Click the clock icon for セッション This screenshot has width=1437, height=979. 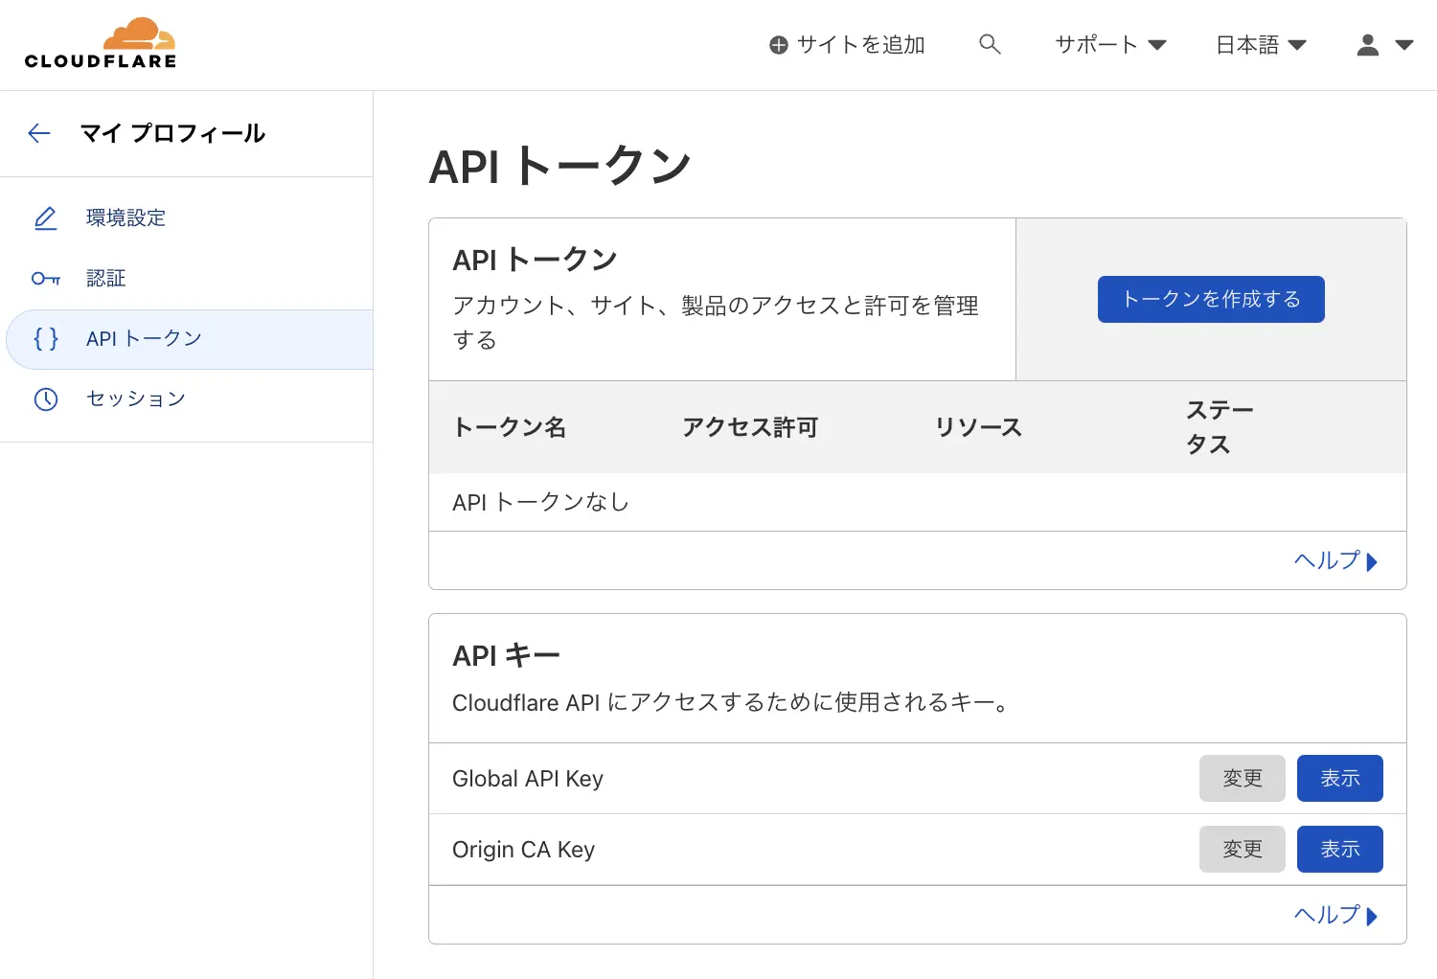(x=45, y=399)
